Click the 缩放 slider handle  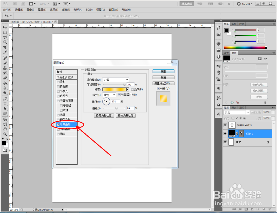[x=116, y=108]
